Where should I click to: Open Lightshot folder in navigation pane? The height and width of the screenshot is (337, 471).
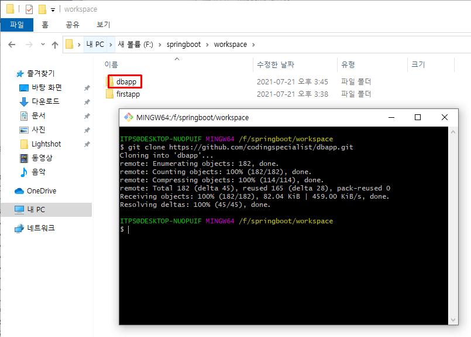tap(46, 144)
